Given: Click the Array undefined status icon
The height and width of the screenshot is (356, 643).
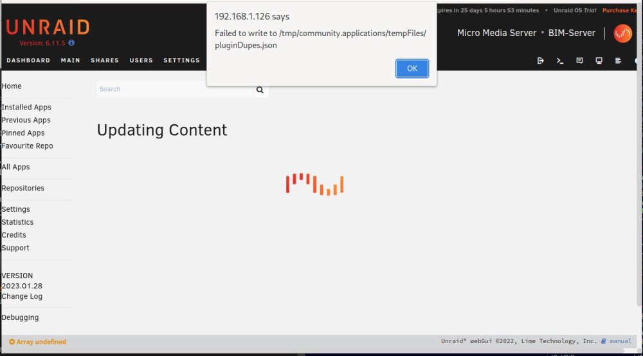Looking at the screenshot, I should pos(12,342).
